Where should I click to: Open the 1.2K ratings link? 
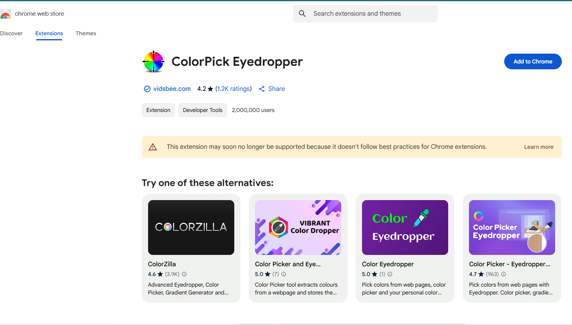(234, 88)
